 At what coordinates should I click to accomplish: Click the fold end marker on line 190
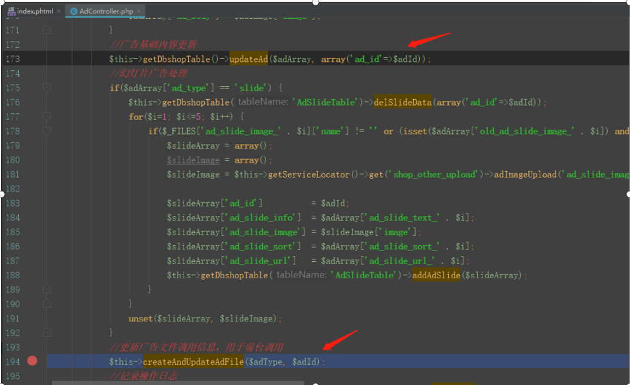[x=47, y=304]
